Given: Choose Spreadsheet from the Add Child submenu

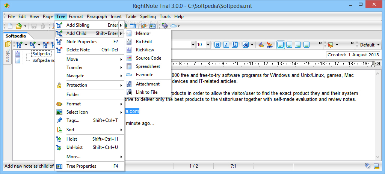Looking at the screenshot, I should 148,66.
